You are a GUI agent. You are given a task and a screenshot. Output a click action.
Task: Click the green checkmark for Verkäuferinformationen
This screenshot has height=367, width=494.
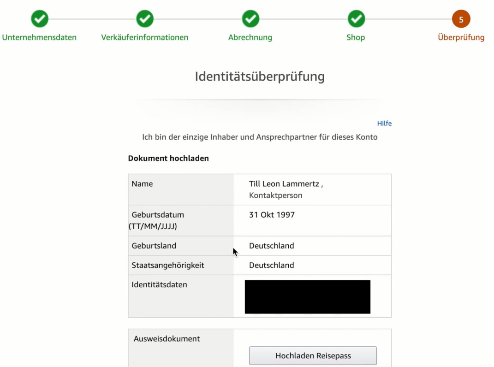[x=145, y=18]
